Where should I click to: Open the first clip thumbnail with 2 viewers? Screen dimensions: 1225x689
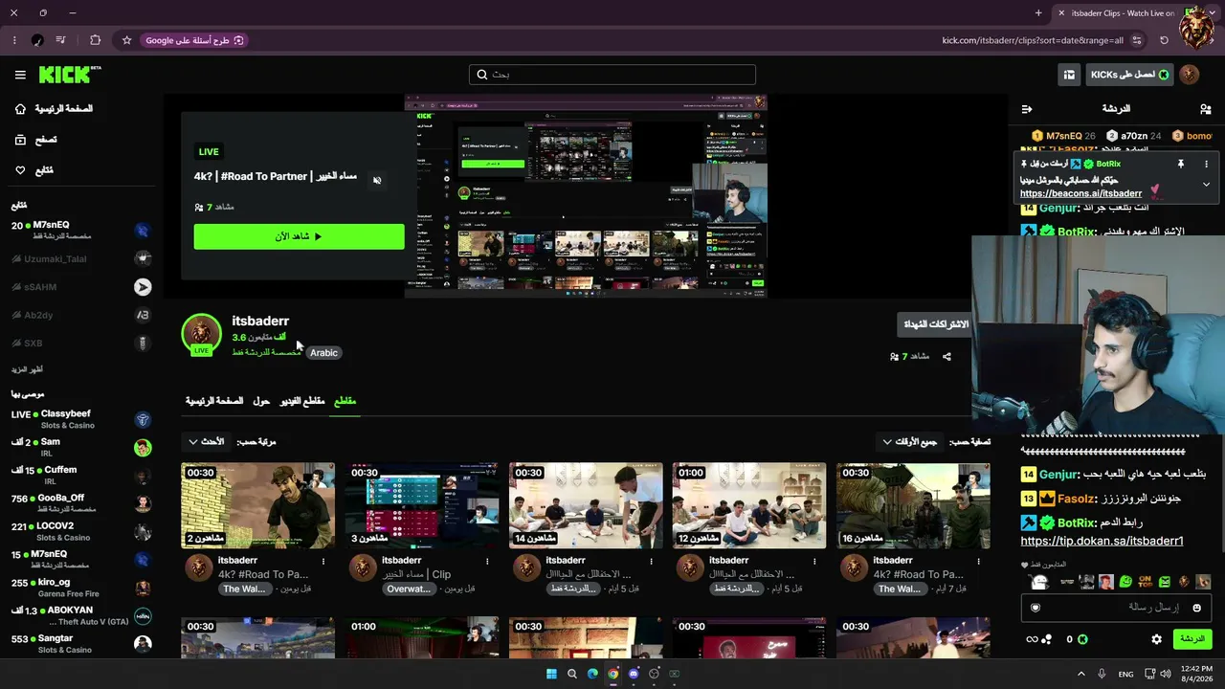[x=258, y=505]
